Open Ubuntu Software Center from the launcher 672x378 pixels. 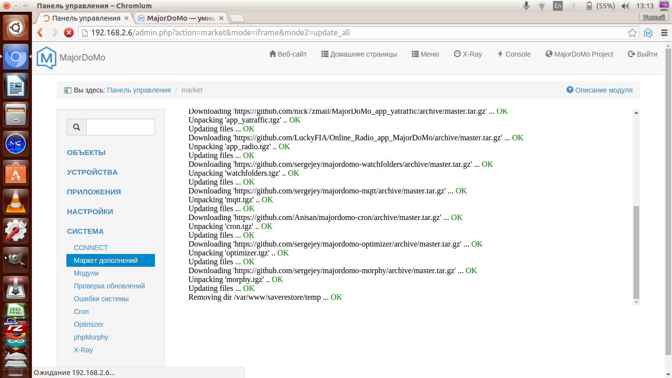[16, 173]
